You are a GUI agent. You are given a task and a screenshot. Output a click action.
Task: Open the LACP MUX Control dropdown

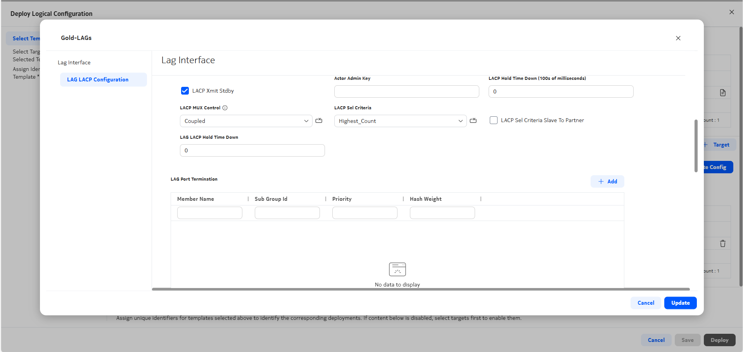tap(246, 121)
